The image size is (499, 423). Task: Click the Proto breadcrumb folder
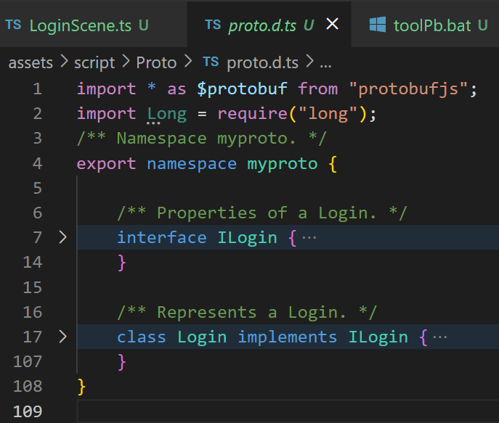pos(156,62)
